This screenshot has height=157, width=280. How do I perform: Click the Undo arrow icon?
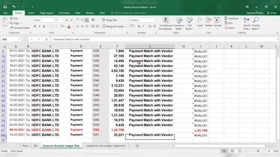pos(14,7)
